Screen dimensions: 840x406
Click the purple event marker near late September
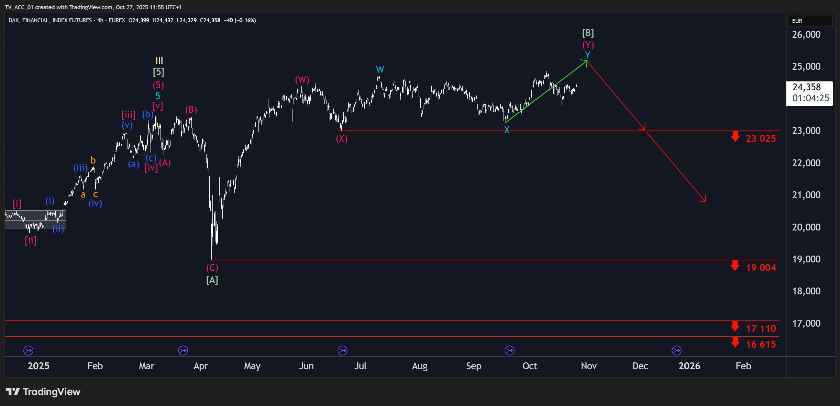pyautogui.click(x=509, y=350)
